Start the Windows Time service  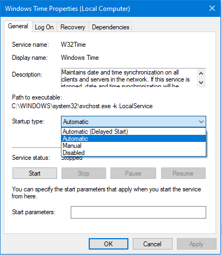35,173
